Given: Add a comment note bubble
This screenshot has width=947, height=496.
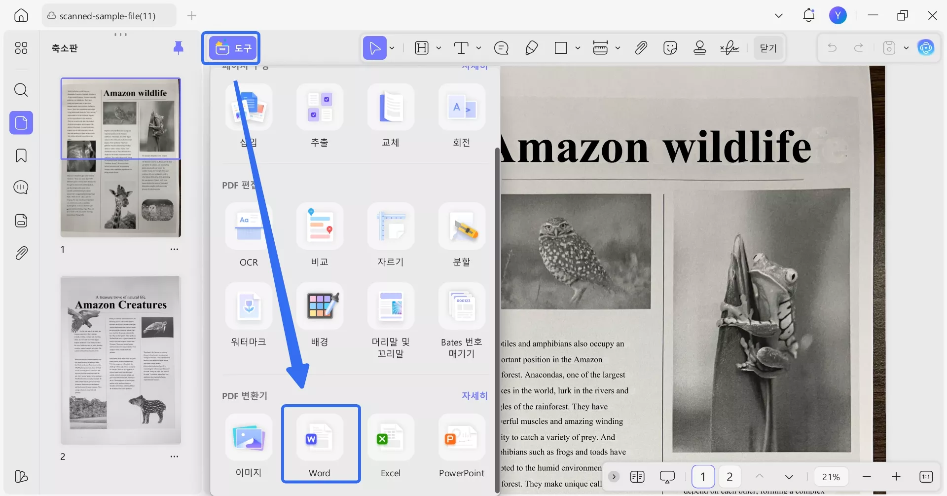Looking at the screenshot, I should [501, 48].
